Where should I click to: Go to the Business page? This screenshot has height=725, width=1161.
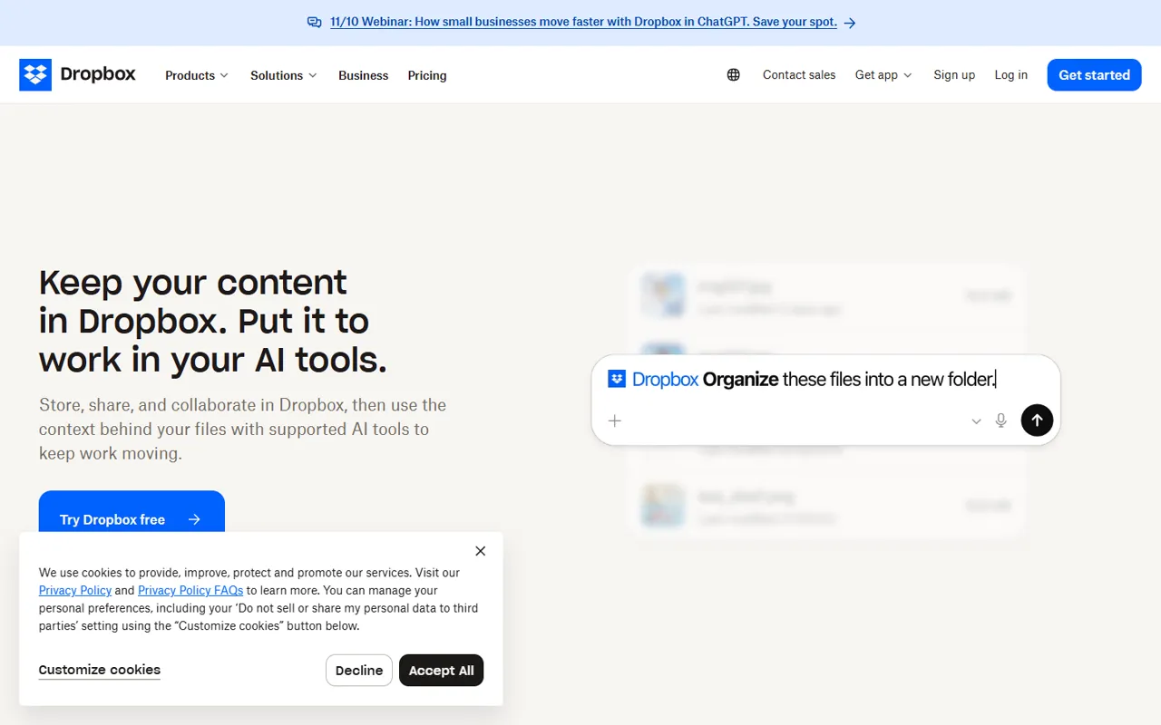coord(364,75)
